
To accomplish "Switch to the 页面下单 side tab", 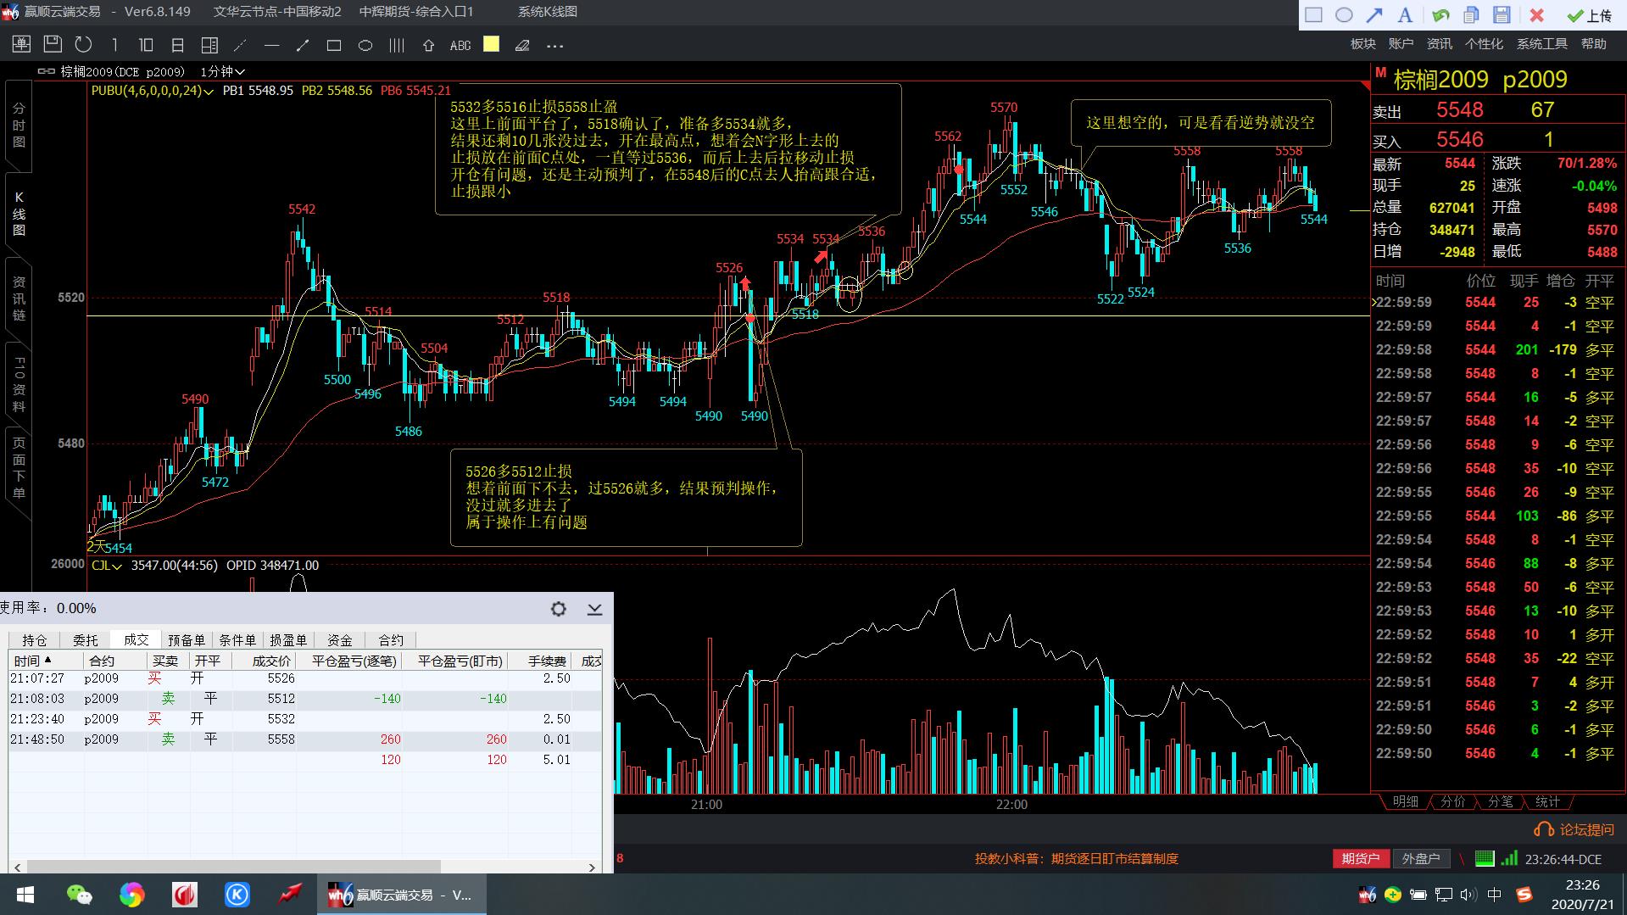I will coord(19,468).
